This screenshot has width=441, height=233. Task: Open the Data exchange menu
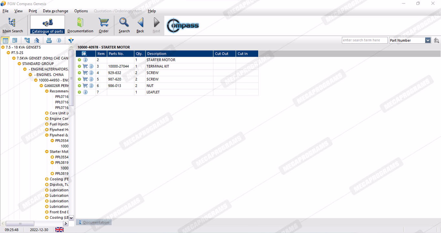pyautogui.click(x=56, y=11)
